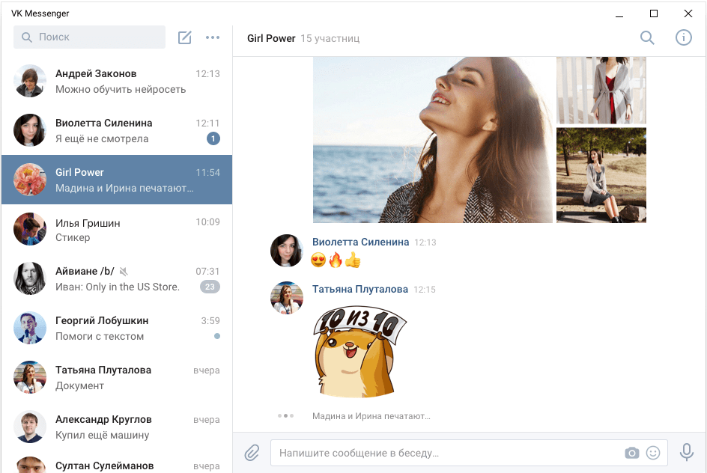Click the 12:15 timestamp on Татьяна's message
Image resolution: width=707 pixels, height=473 pixels.
point(425,290)
